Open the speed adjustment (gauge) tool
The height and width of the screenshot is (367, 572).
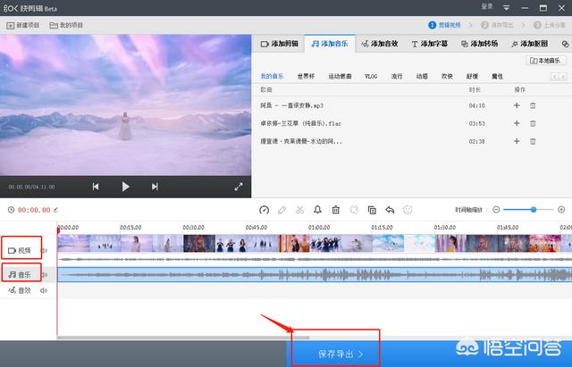tap(265, 210)
